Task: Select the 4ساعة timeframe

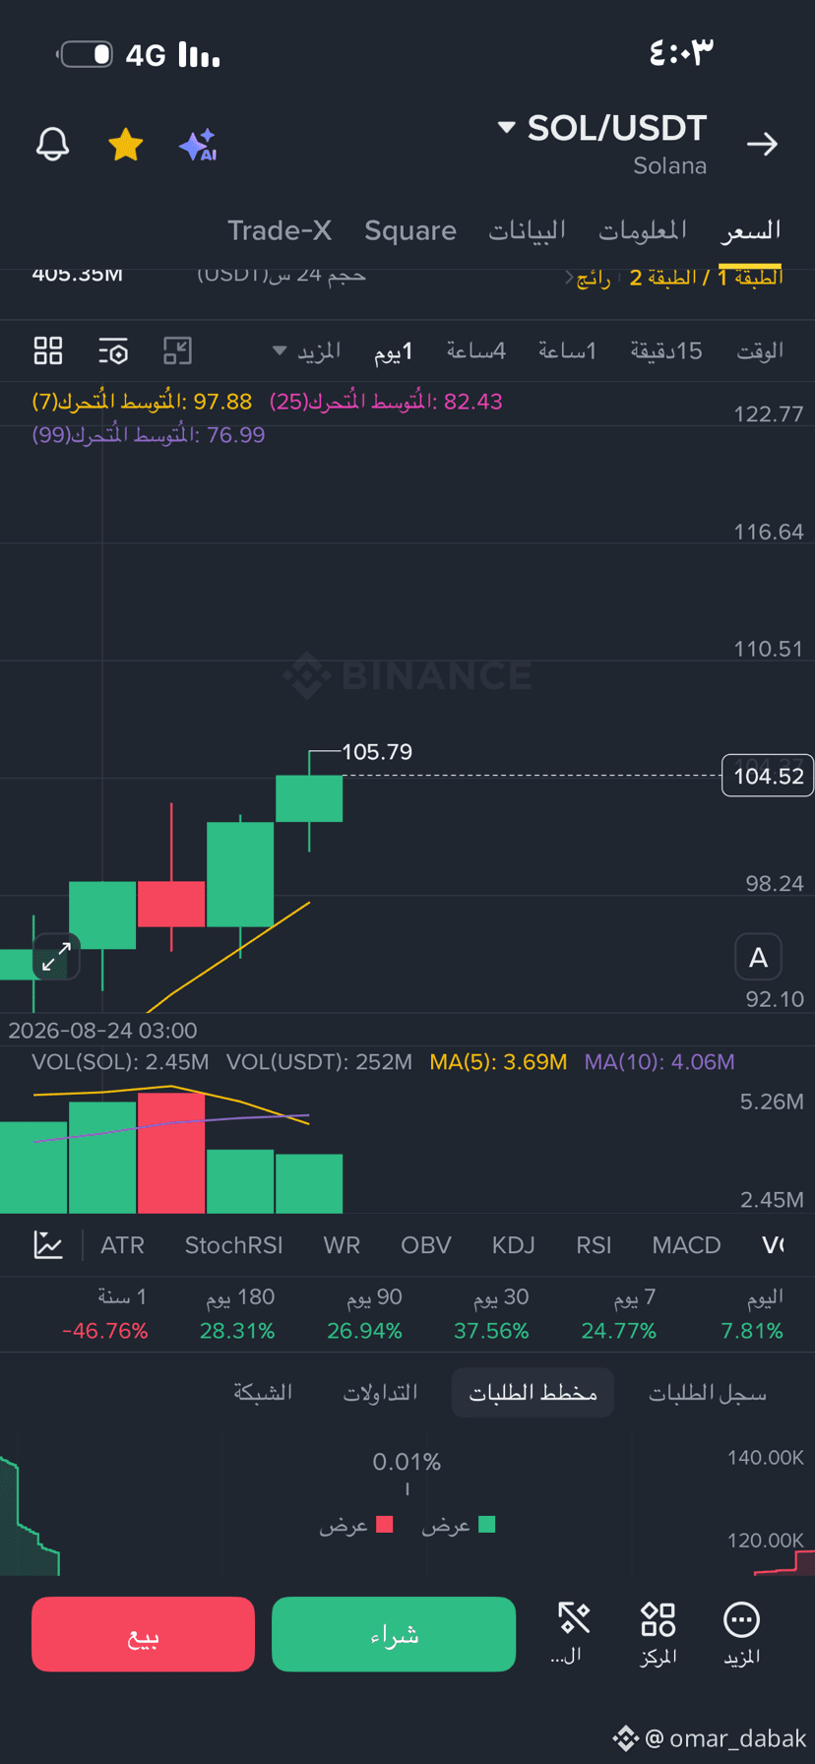Action: 476,350
